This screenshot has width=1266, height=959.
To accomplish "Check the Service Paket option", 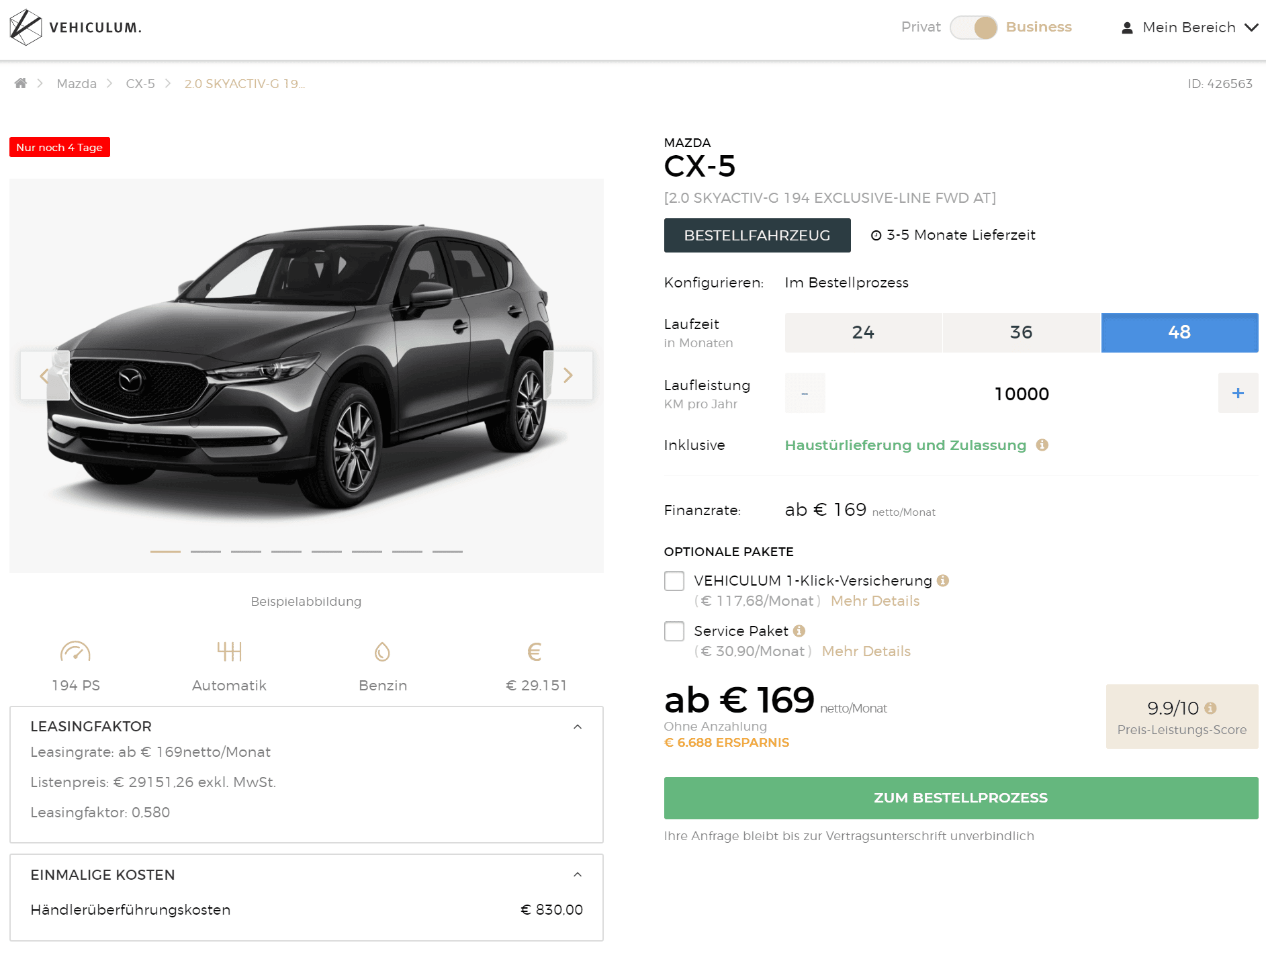I will 674,631.
